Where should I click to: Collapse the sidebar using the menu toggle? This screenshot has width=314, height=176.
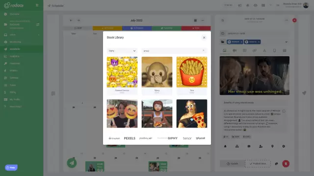coord(37,5)
